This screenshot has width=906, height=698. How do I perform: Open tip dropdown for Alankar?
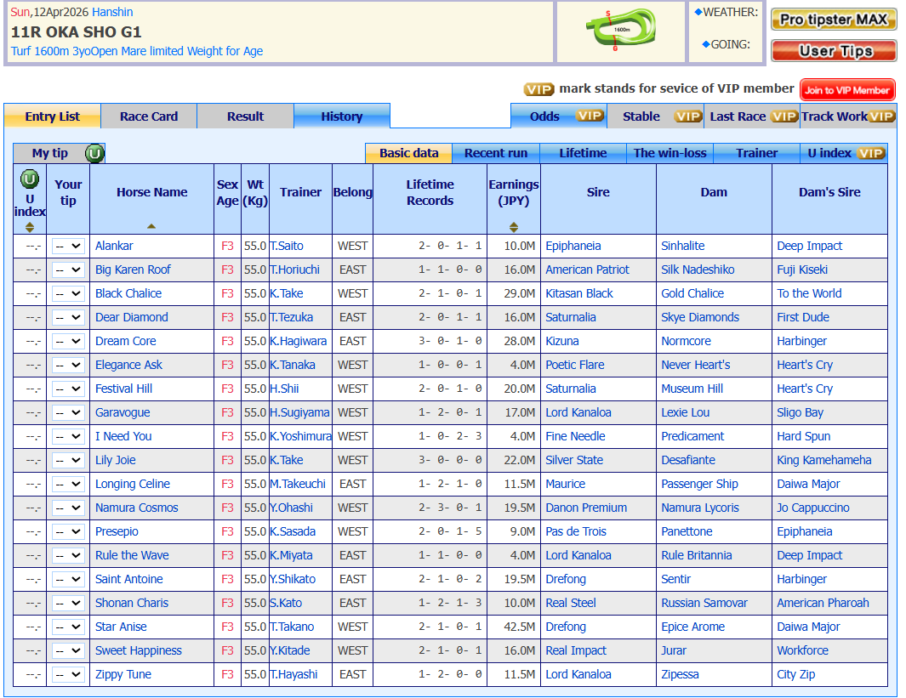click(68, 246)
